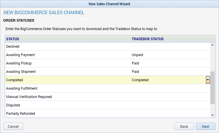Click the Tradebox status cell for Manual Verification Required
The image size is (219, 133).
coord(170,97)
